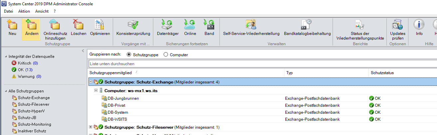The height and width of the screenshot is (135, 437).
Task: Open the Aktion menu
Action: tap(24, 11)
